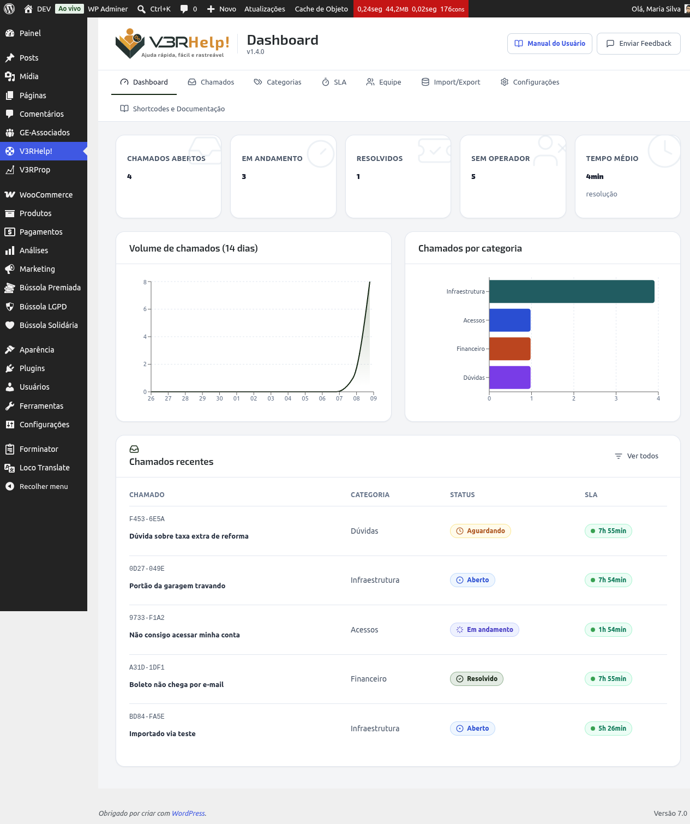
Task: Open the Manual do Usuário
Action: (550, 44)
